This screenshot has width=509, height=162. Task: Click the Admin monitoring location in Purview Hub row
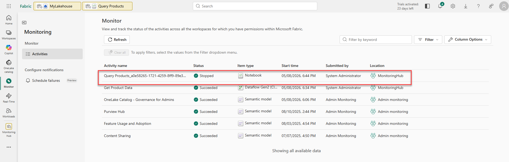(393, 112)
